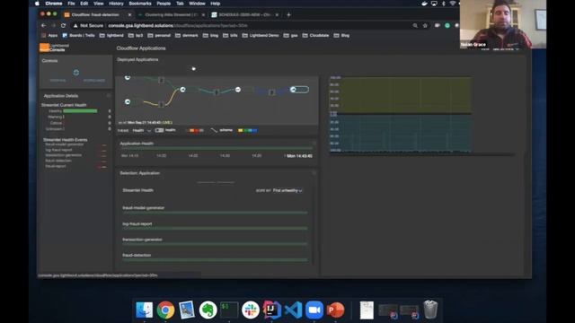Open PowerPoint from the Dock
The height and width of the screenshot is (323, 575).
point(335,310)
